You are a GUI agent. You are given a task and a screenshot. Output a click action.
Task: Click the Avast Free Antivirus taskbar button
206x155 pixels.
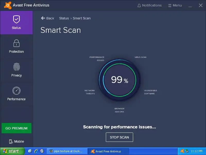pyautogui.click(x=108, y=151)
